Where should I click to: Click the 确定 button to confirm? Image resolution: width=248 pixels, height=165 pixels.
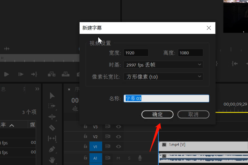click(x=157, y=114)
